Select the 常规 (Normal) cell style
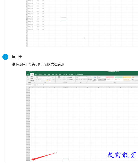Viewport: 138px width, 163px height. [x=102, y=77]
